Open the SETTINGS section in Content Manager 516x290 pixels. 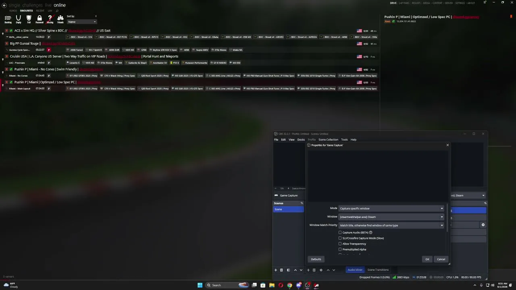coord(460,3)
